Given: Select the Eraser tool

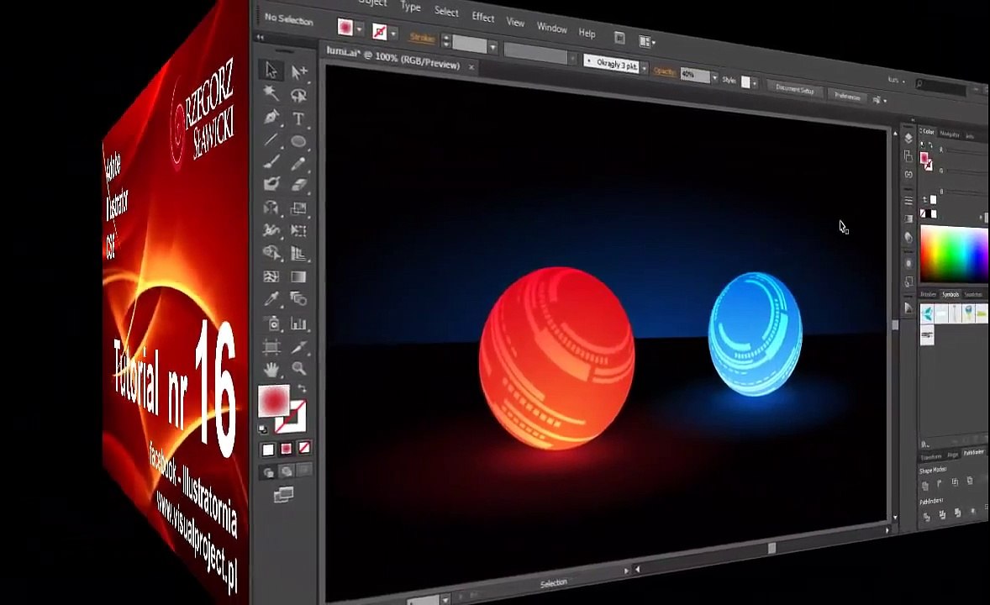Looking at the screenshot, I should click(298, 185).
